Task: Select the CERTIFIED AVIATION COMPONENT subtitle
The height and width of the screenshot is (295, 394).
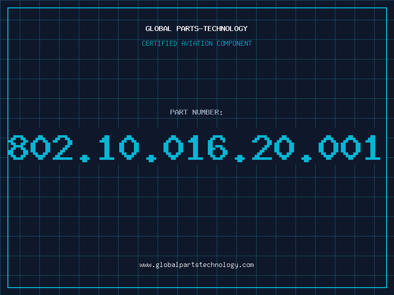Action: tap(197, 43)
